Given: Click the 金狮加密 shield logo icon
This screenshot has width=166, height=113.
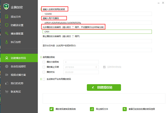Looking at the screenshot, I should click(x=6, y=6).
